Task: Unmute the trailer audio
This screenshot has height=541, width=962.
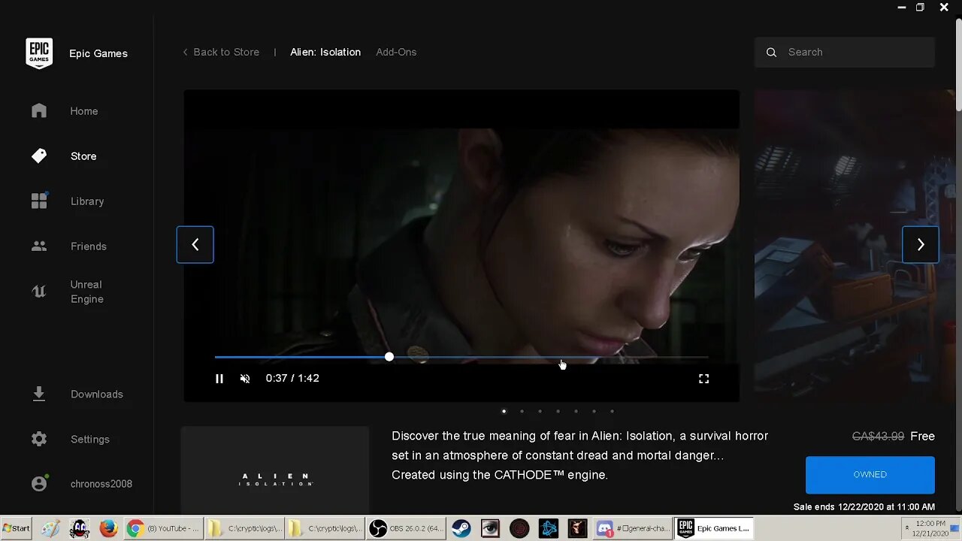Action: [245, 379]
